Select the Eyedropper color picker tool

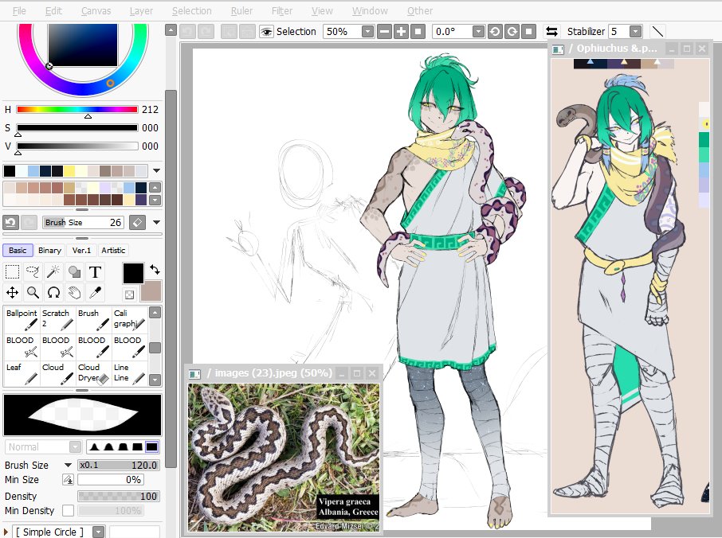[95, 292]
